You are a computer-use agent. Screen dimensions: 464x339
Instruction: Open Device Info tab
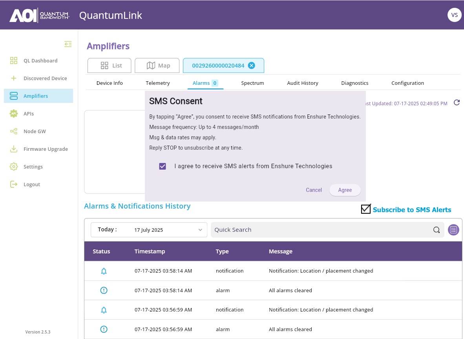pyautogui.click(x=110, y=83)
